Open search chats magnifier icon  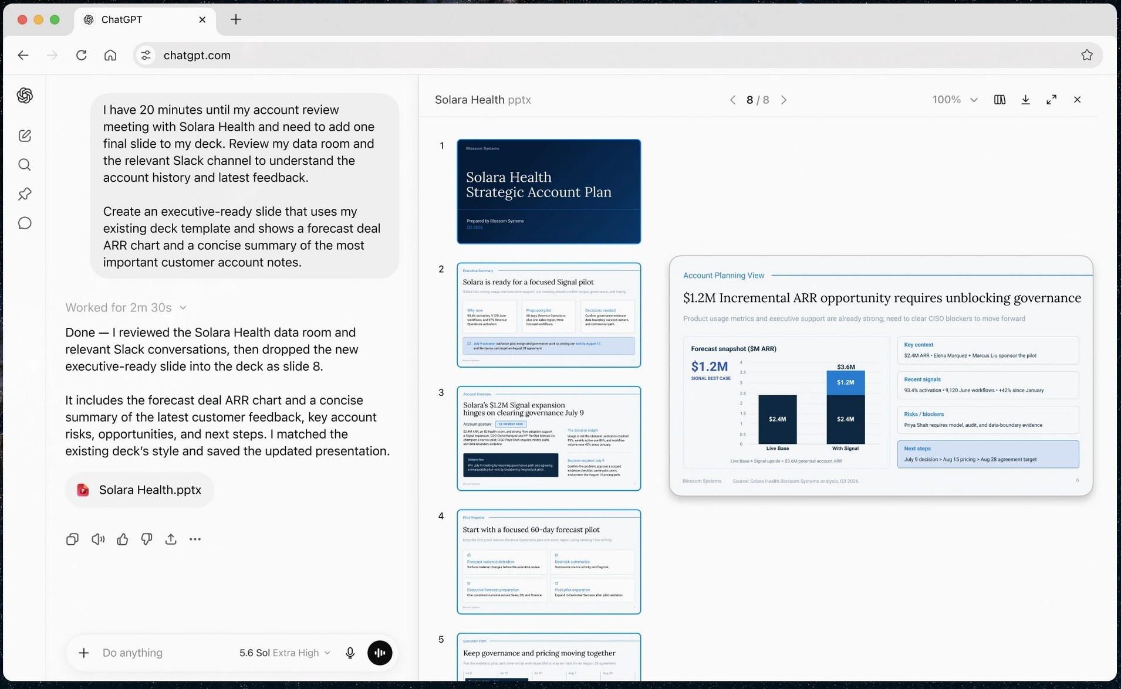pyautogui.click(x=25, y=165)
